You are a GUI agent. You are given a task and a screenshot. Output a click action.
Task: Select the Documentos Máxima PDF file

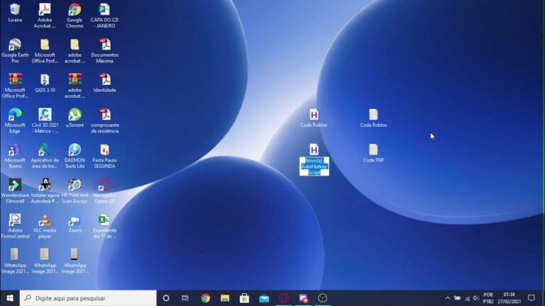(x=104, y=45)
